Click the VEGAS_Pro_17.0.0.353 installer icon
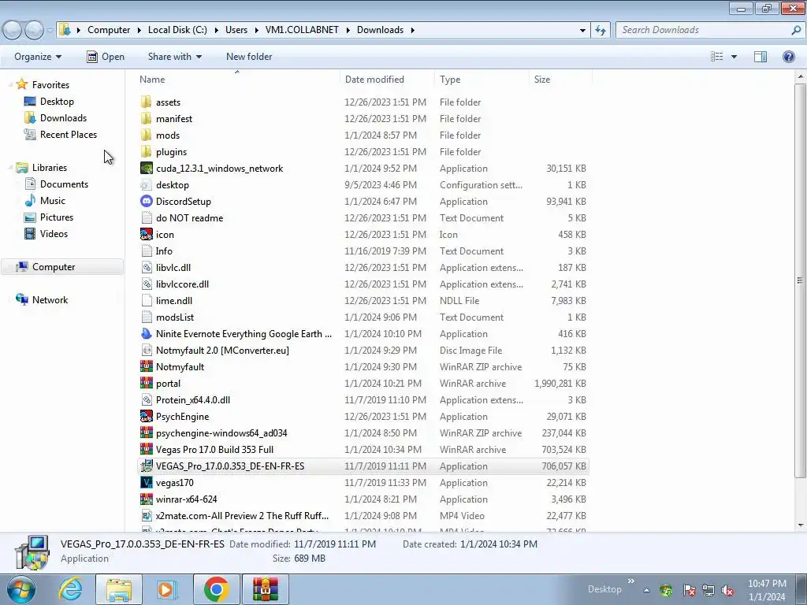Image resolution: width=807 pixels, height=605 pixels. coord(146,466)
